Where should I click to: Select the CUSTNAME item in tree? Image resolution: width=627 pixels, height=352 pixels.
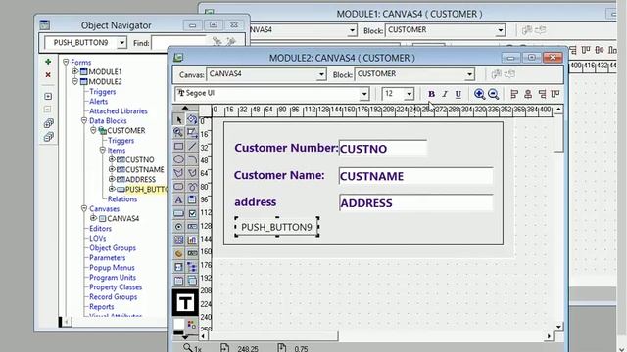pos(144,169)
